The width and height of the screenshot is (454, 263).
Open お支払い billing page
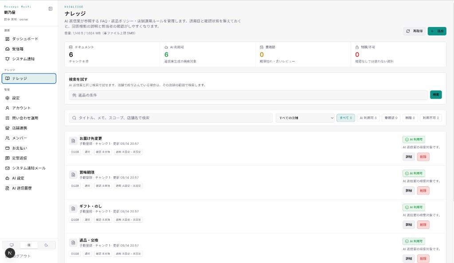click(x=29, y=148)
